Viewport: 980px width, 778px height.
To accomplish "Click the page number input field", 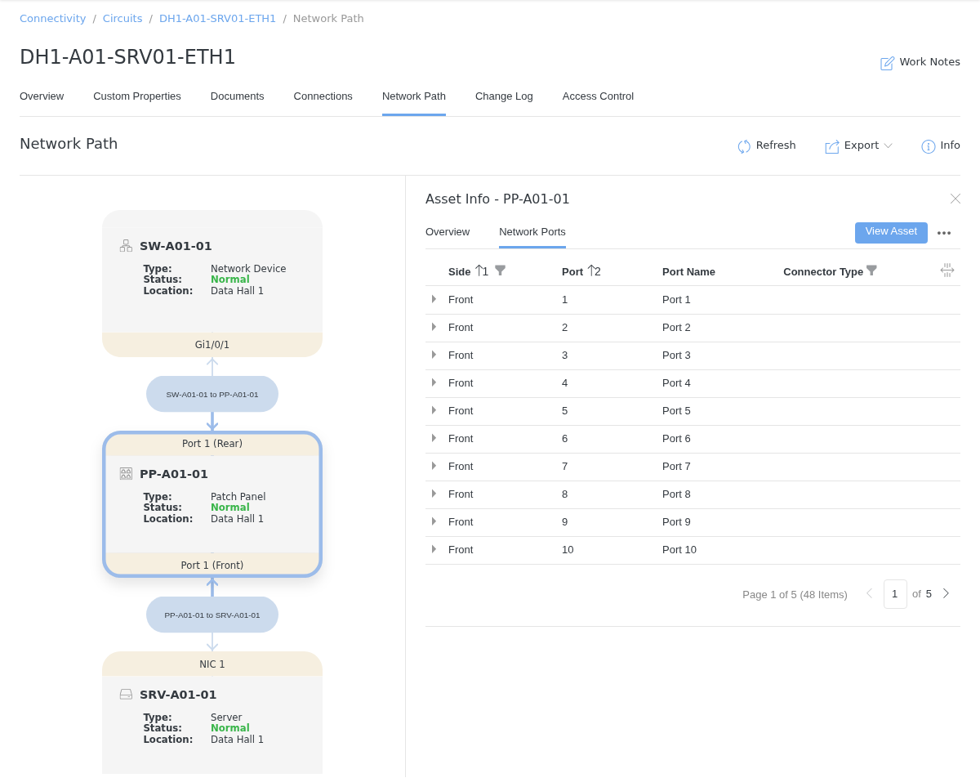I will (x=895, y=594).
